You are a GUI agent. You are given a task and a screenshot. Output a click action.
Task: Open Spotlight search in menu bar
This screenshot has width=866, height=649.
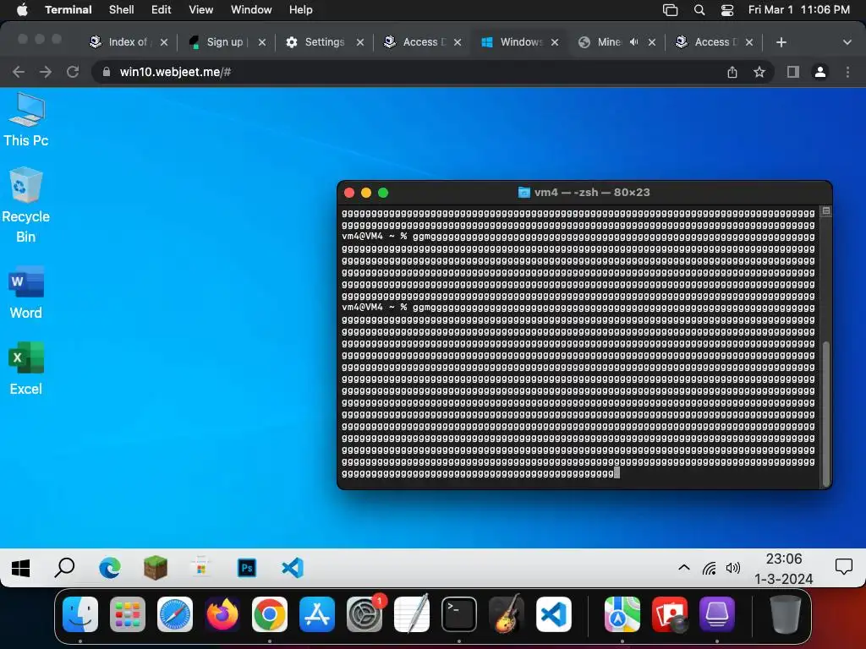[x=699, y=10]
